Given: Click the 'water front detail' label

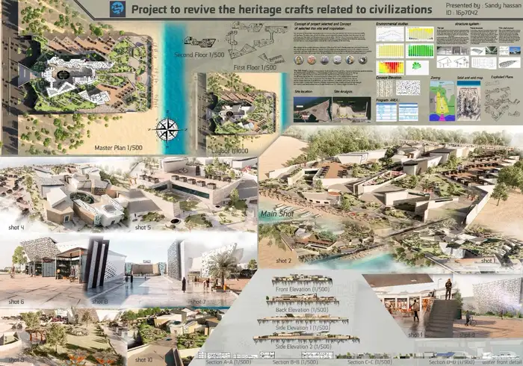Looking at the screenshot, I should point(502,362).
